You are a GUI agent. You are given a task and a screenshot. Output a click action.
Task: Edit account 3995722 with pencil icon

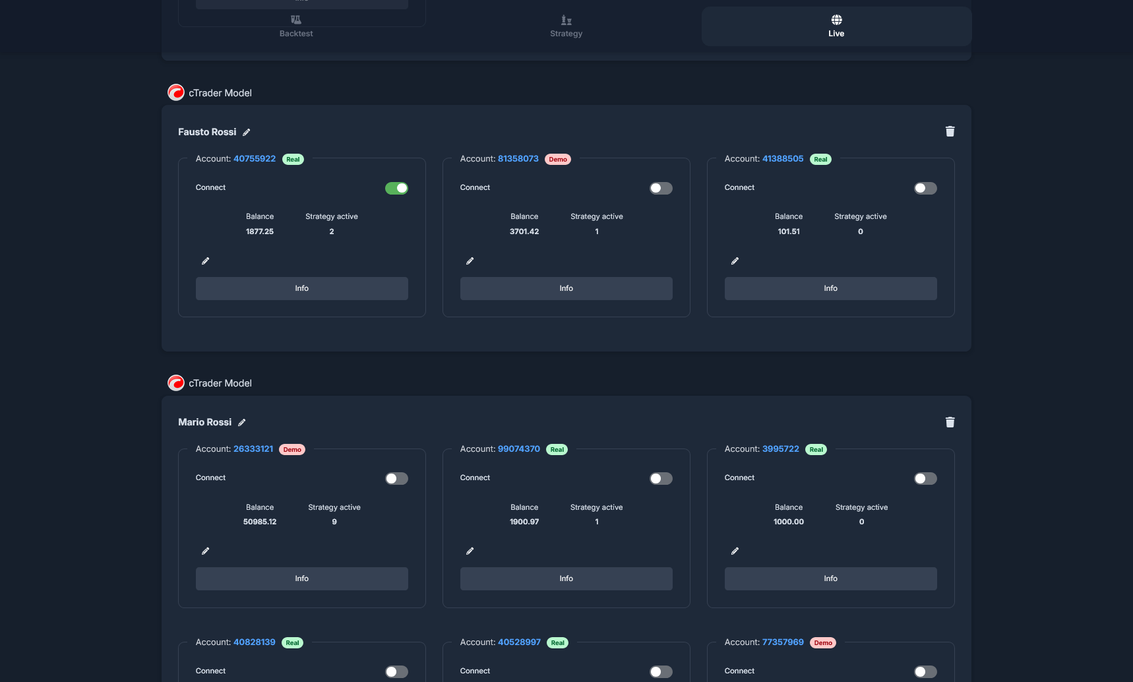(735, 551)
